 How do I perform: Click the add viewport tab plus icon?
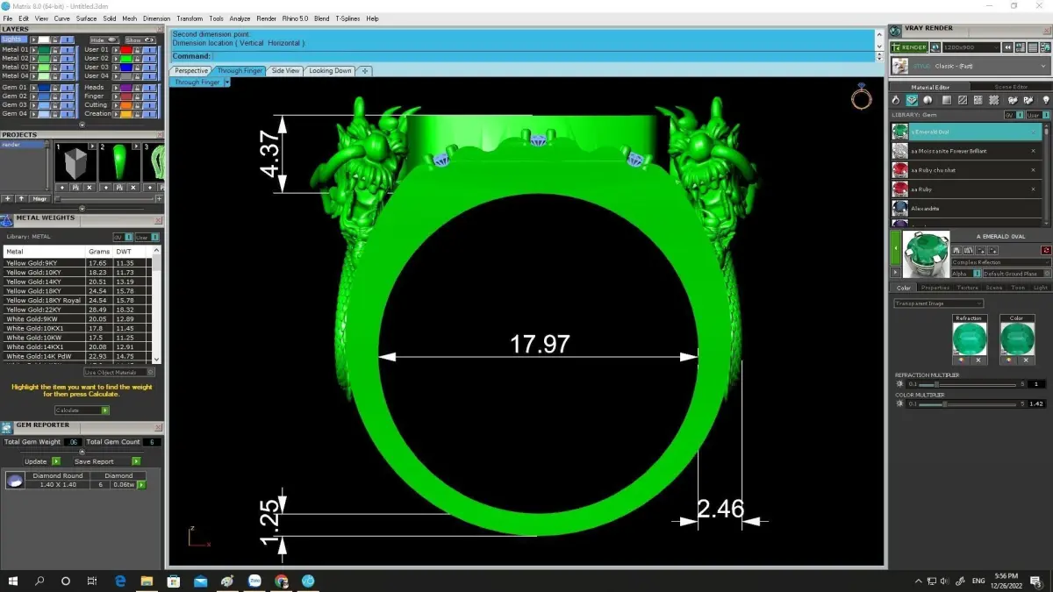click(x=365, y=70)
